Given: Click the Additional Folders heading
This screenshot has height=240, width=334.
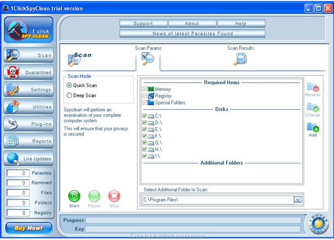Looking at the screenshot, I should click(221, 163).
